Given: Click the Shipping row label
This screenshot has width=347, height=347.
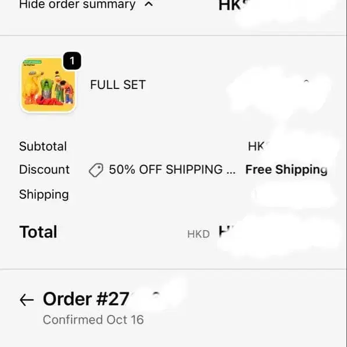Looking at the screenshot, I should 44,195.
